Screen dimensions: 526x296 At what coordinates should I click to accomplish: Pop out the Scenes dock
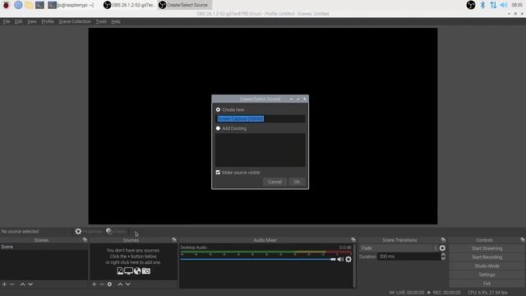pyautogui.click(x=85, y=240)
